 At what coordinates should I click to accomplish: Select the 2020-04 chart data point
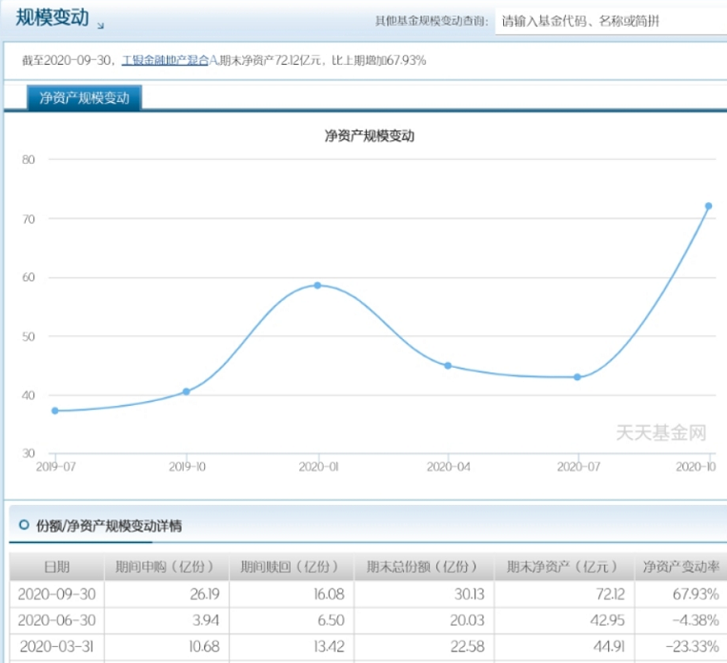448,366
